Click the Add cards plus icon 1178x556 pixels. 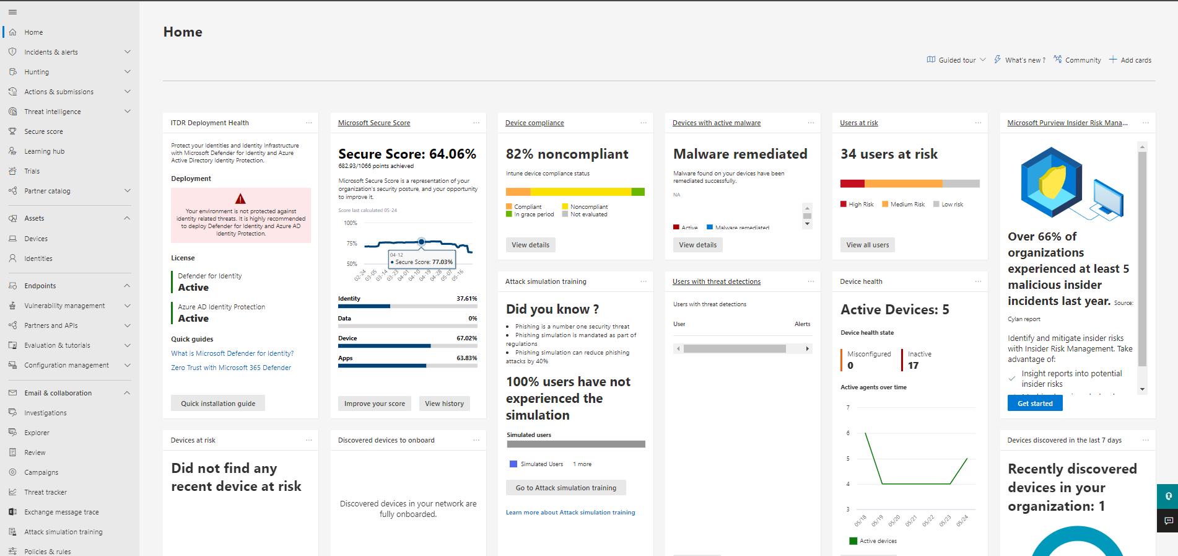(1113, 60)
